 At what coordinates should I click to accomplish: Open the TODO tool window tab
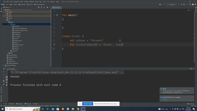(x=12, y=104)
